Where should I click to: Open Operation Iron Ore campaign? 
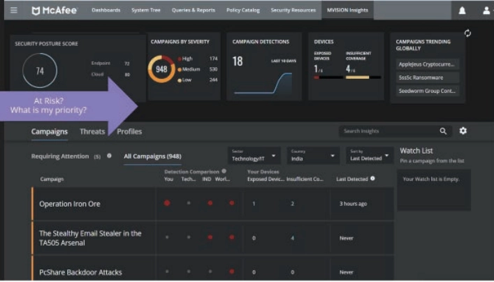[70, 204]
